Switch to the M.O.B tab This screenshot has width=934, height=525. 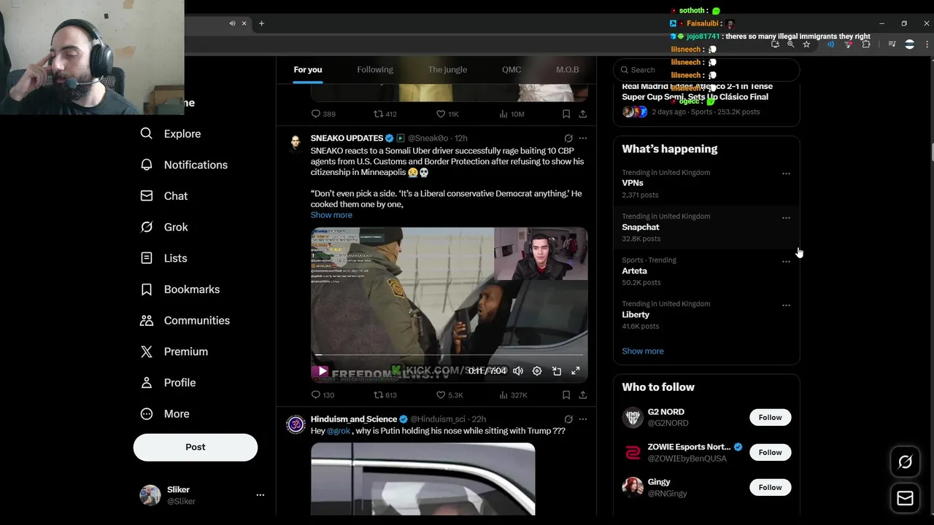coord(567,70)
